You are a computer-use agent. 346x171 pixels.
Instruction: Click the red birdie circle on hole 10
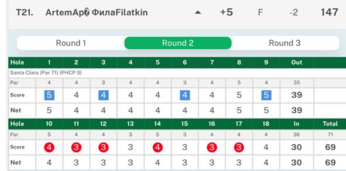[x=49, y=147]
